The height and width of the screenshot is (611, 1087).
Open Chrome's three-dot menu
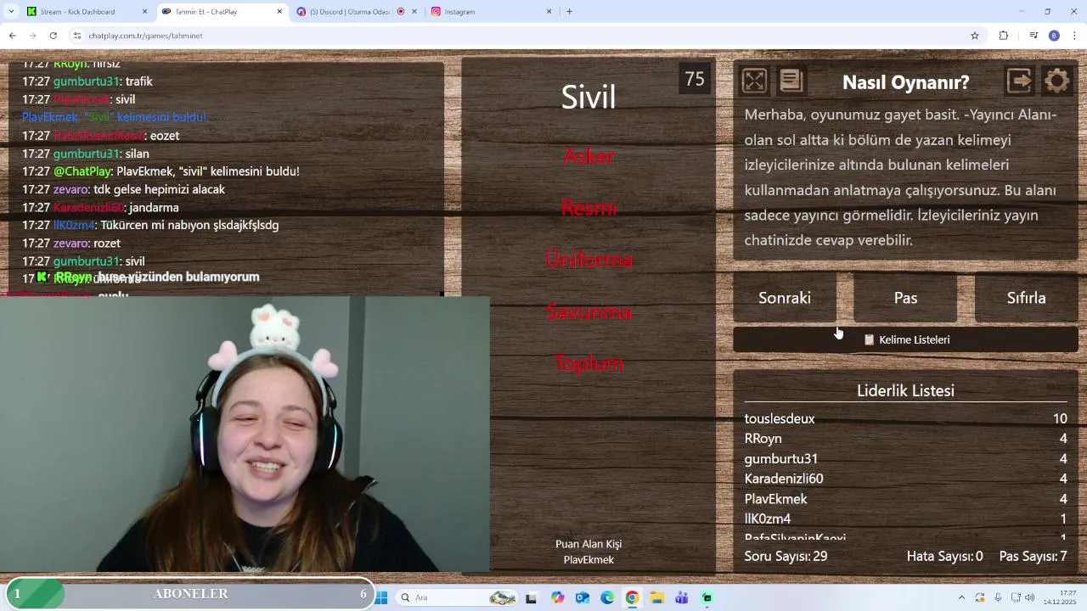click(1075, 36)
